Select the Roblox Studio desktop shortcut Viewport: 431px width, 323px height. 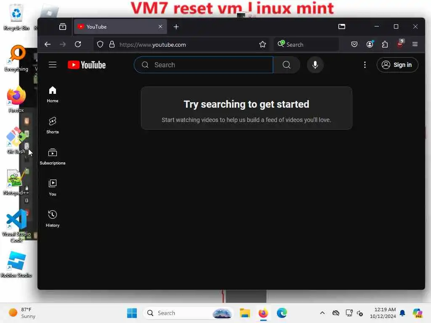[16, 265]
